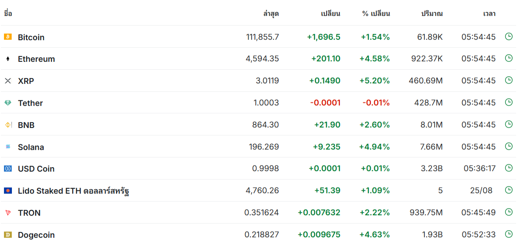Sort by the ปริมาณ column header
The image size is (517, 243).
pyautogui.click(x=432, y=14)
